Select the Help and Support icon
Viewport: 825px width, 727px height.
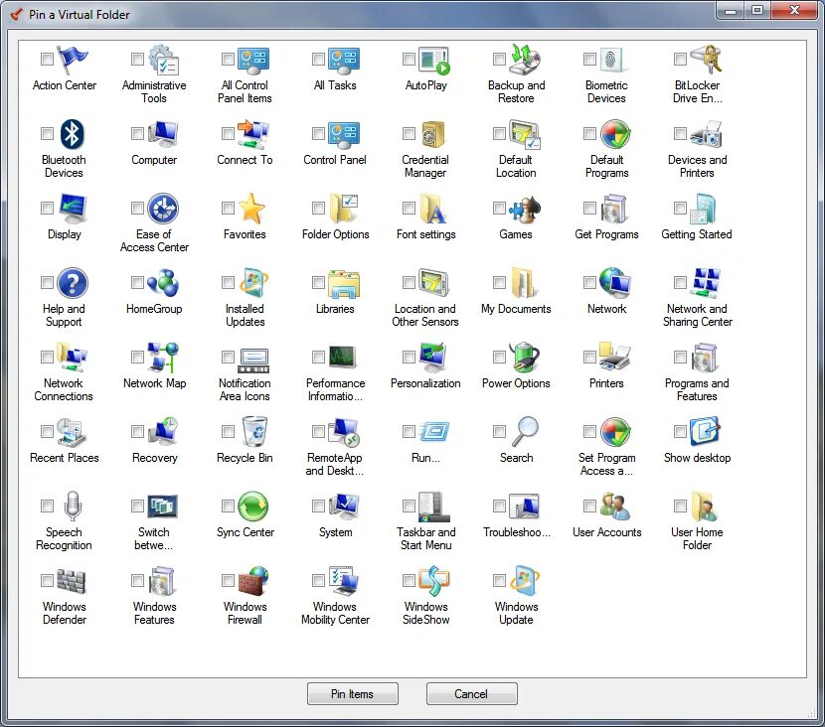(73, 283)
